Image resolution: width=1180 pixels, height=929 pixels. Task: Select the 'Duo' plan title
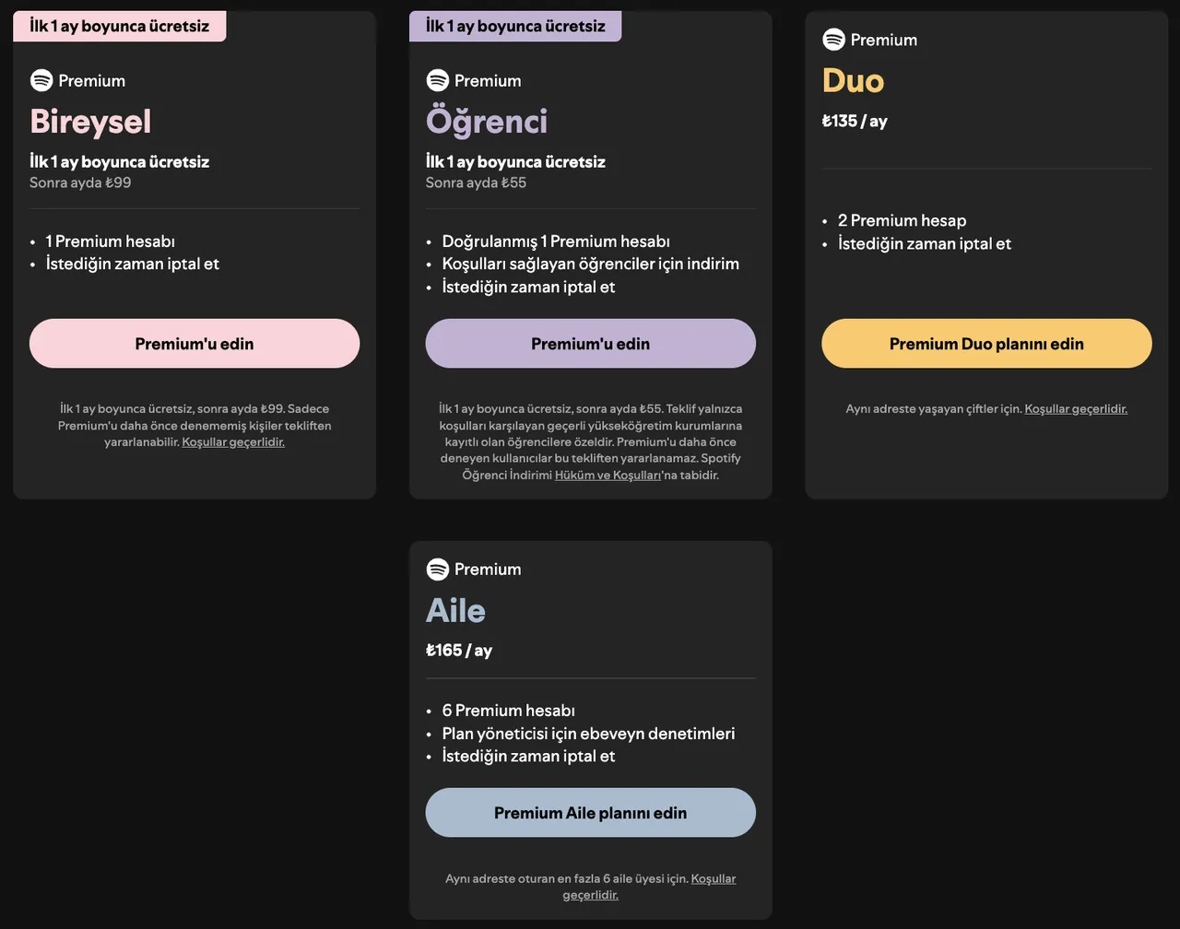click(x=853, y=81)
